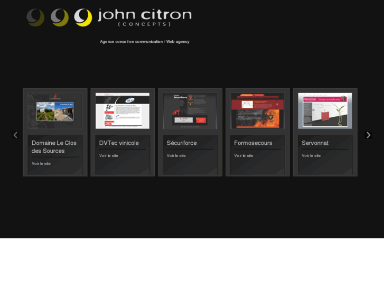Click the Servonnat title
384x288 pixels.
[x=315, y=143]
